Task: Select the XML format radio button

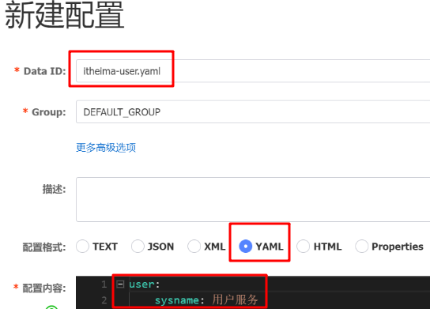Action: (x=194, y=246)
